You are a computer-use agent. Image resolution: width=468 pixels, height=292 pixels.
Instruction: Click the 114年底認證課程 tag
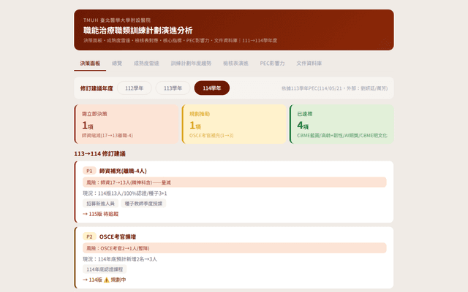[105, 269]
